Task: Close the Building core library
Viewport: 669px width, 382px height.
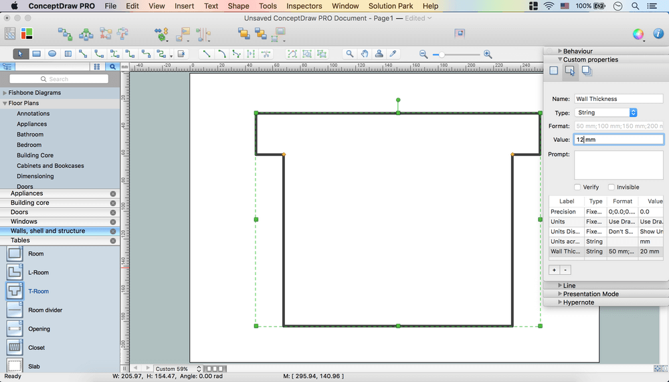Action: (x=113, y=203)
